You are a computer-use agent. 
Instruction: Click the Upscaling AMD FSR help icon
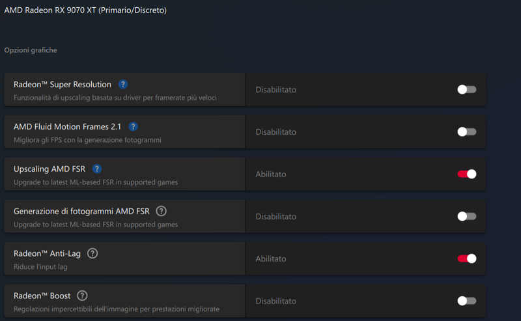coord(97,169)
